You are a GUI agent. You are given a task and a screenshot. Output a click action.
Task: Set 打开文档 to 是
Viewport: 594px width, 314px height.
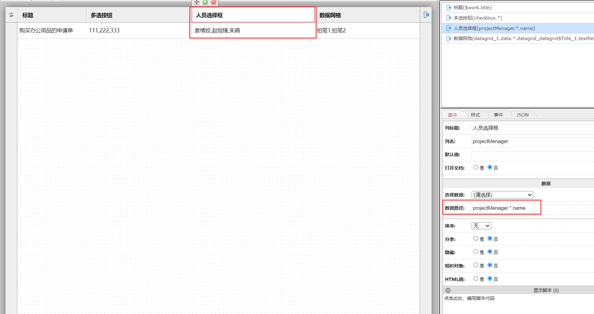coord(476,167)
